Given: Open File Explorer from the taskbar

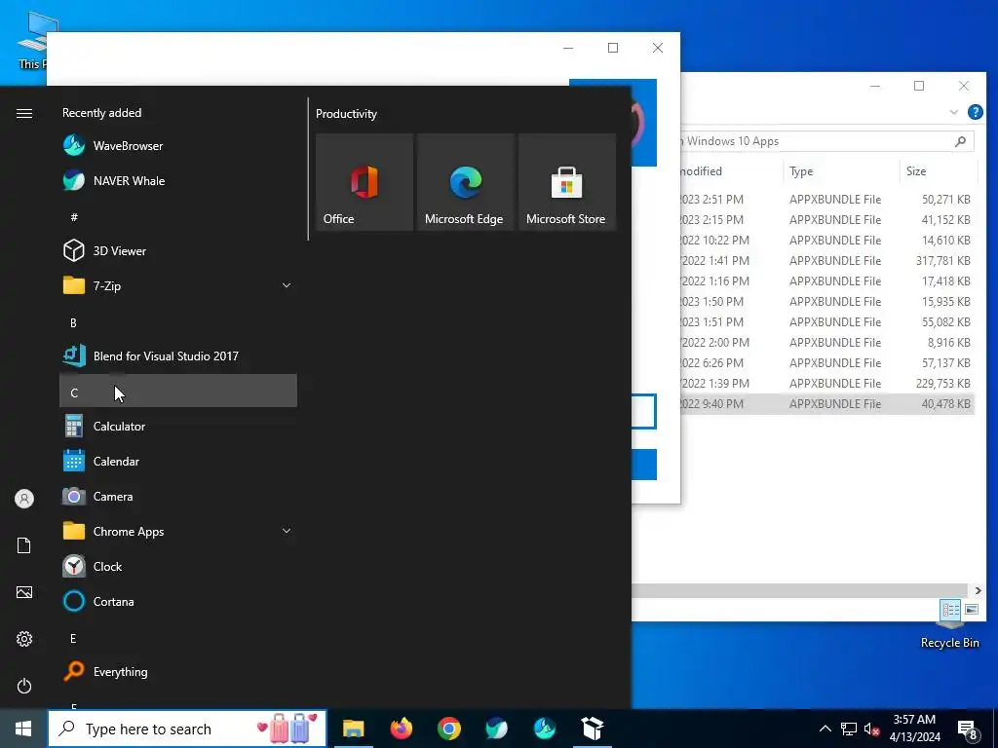Looking at the screenshot, I should (x=353, y=729).
